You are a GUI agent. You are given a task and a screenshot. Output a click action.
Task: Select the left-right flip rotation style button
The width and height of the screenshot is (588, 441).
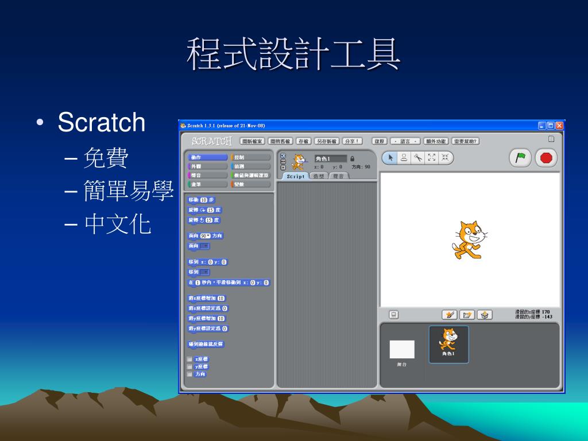283,161
